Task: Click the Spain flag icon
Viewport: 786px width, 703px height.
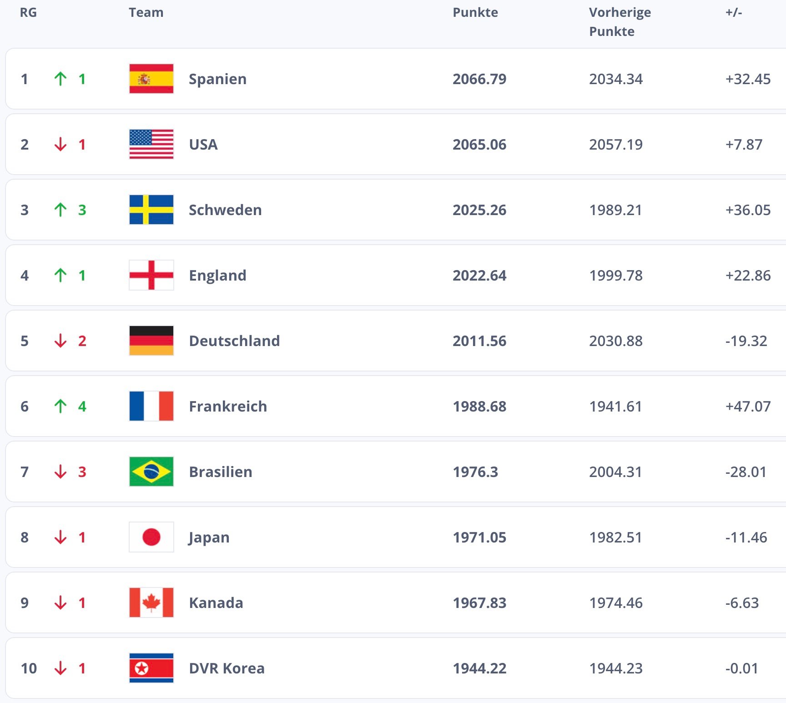Action: coord(151,79)
